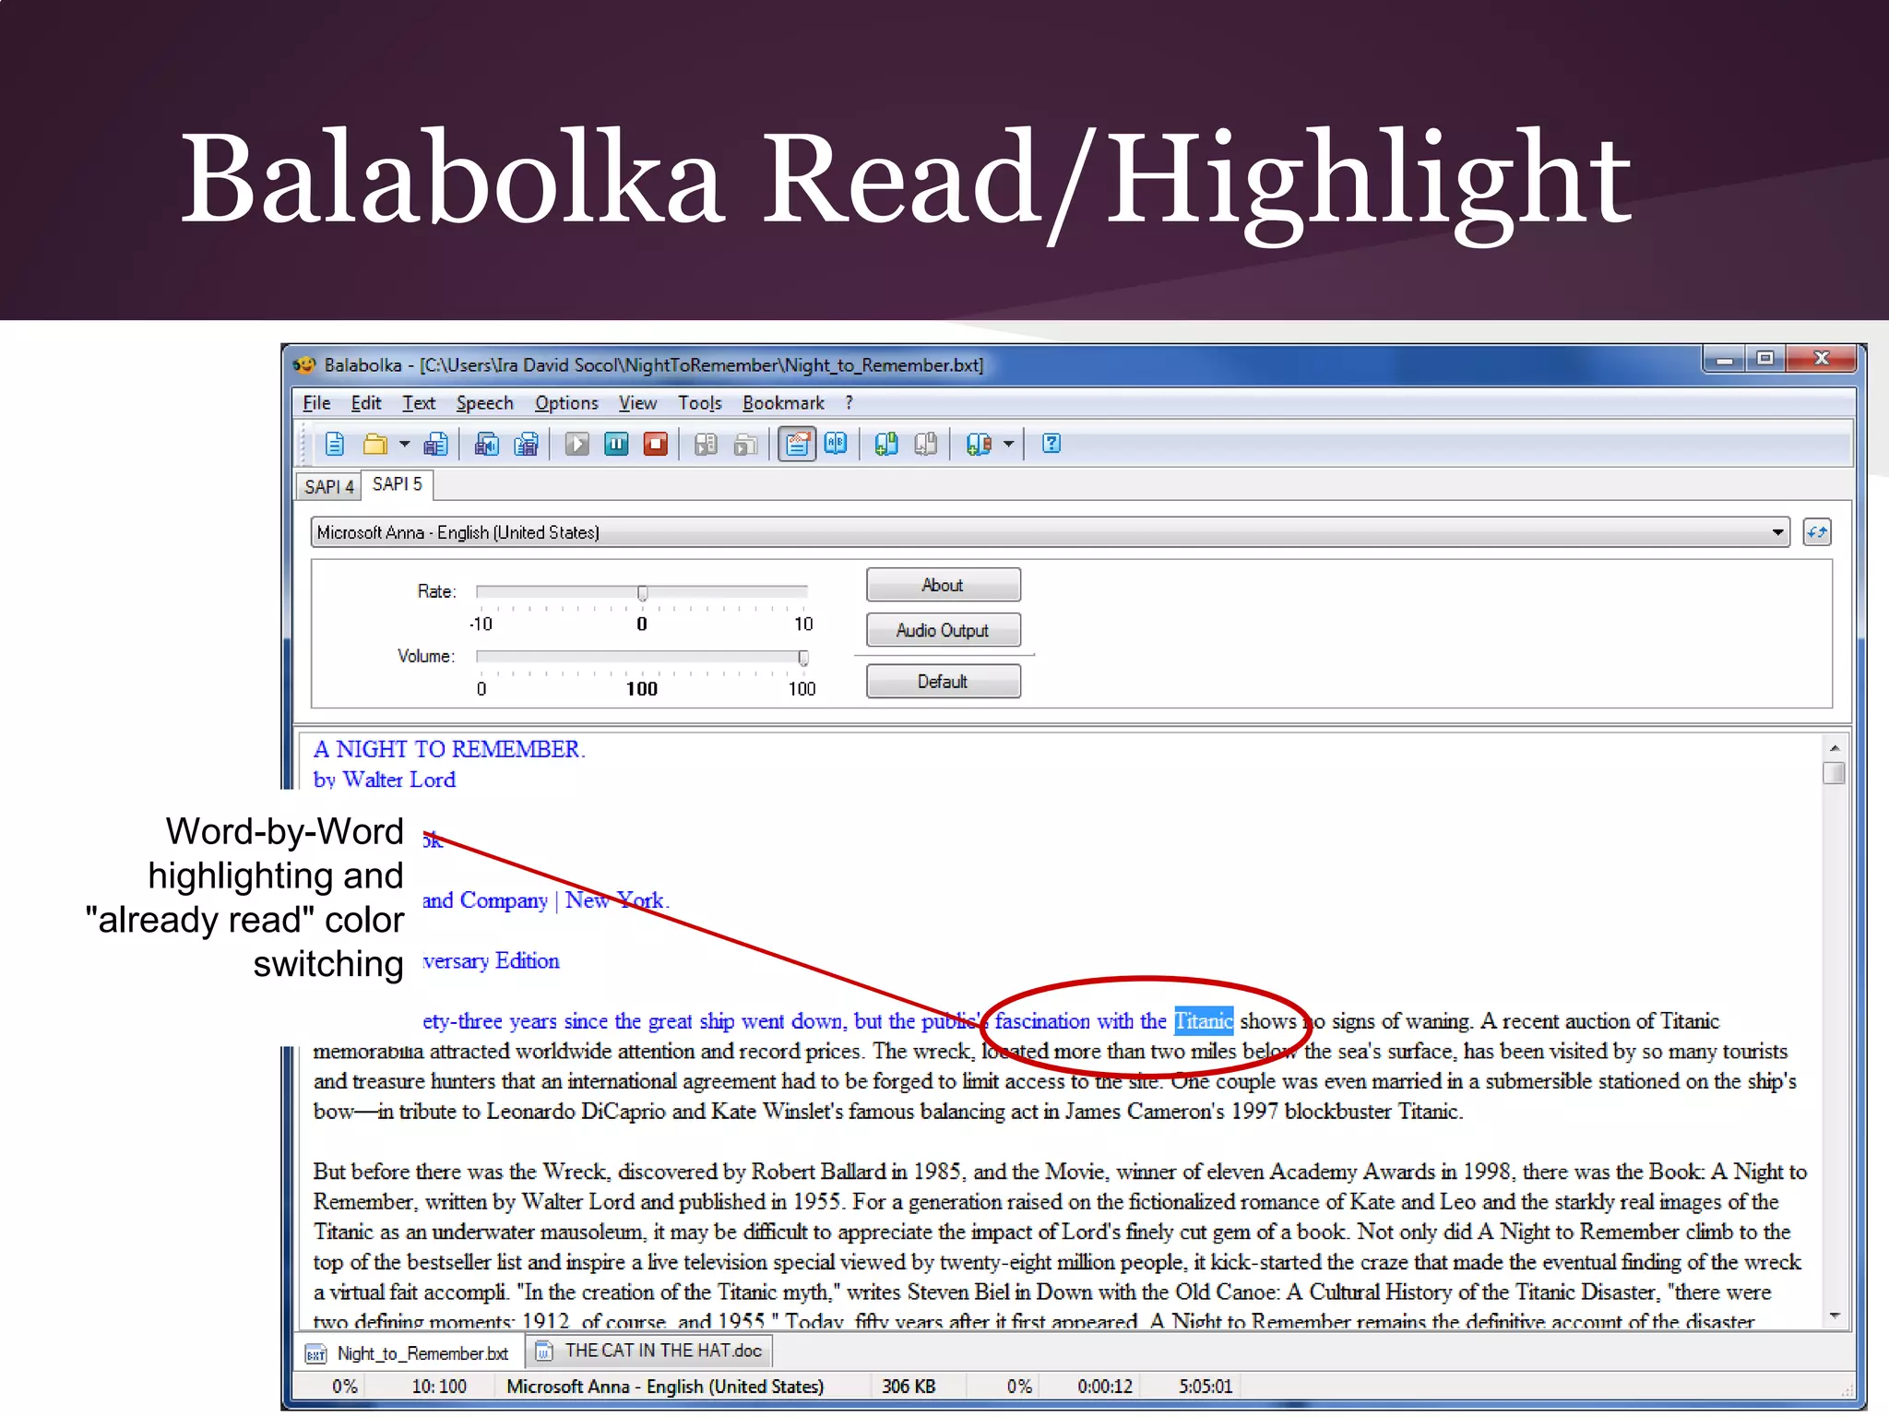Click the Split and save audio icon
This screenshot has height=1417, width=1889.
coord(526,445)
